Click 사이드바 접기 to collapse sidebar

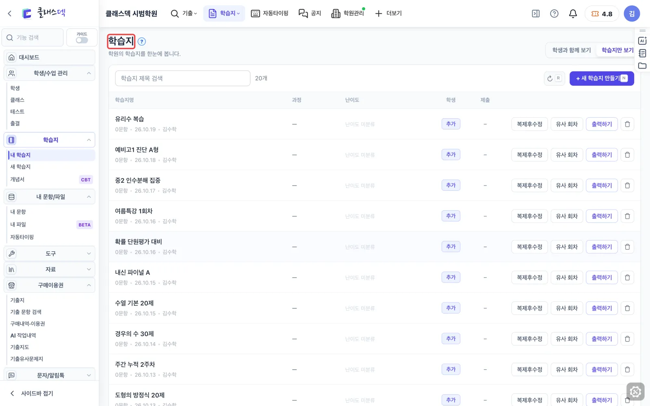tap(32, 393)
